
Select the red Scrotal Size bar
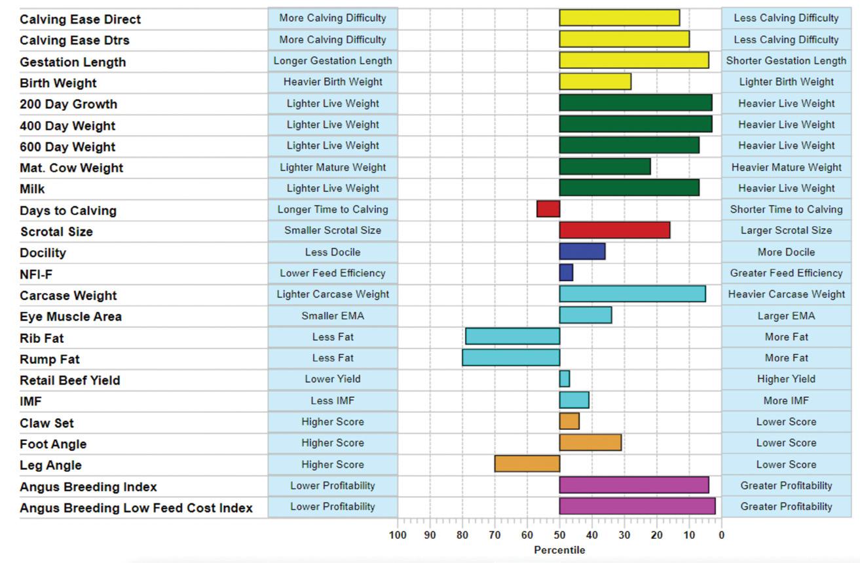click(614, 230)
